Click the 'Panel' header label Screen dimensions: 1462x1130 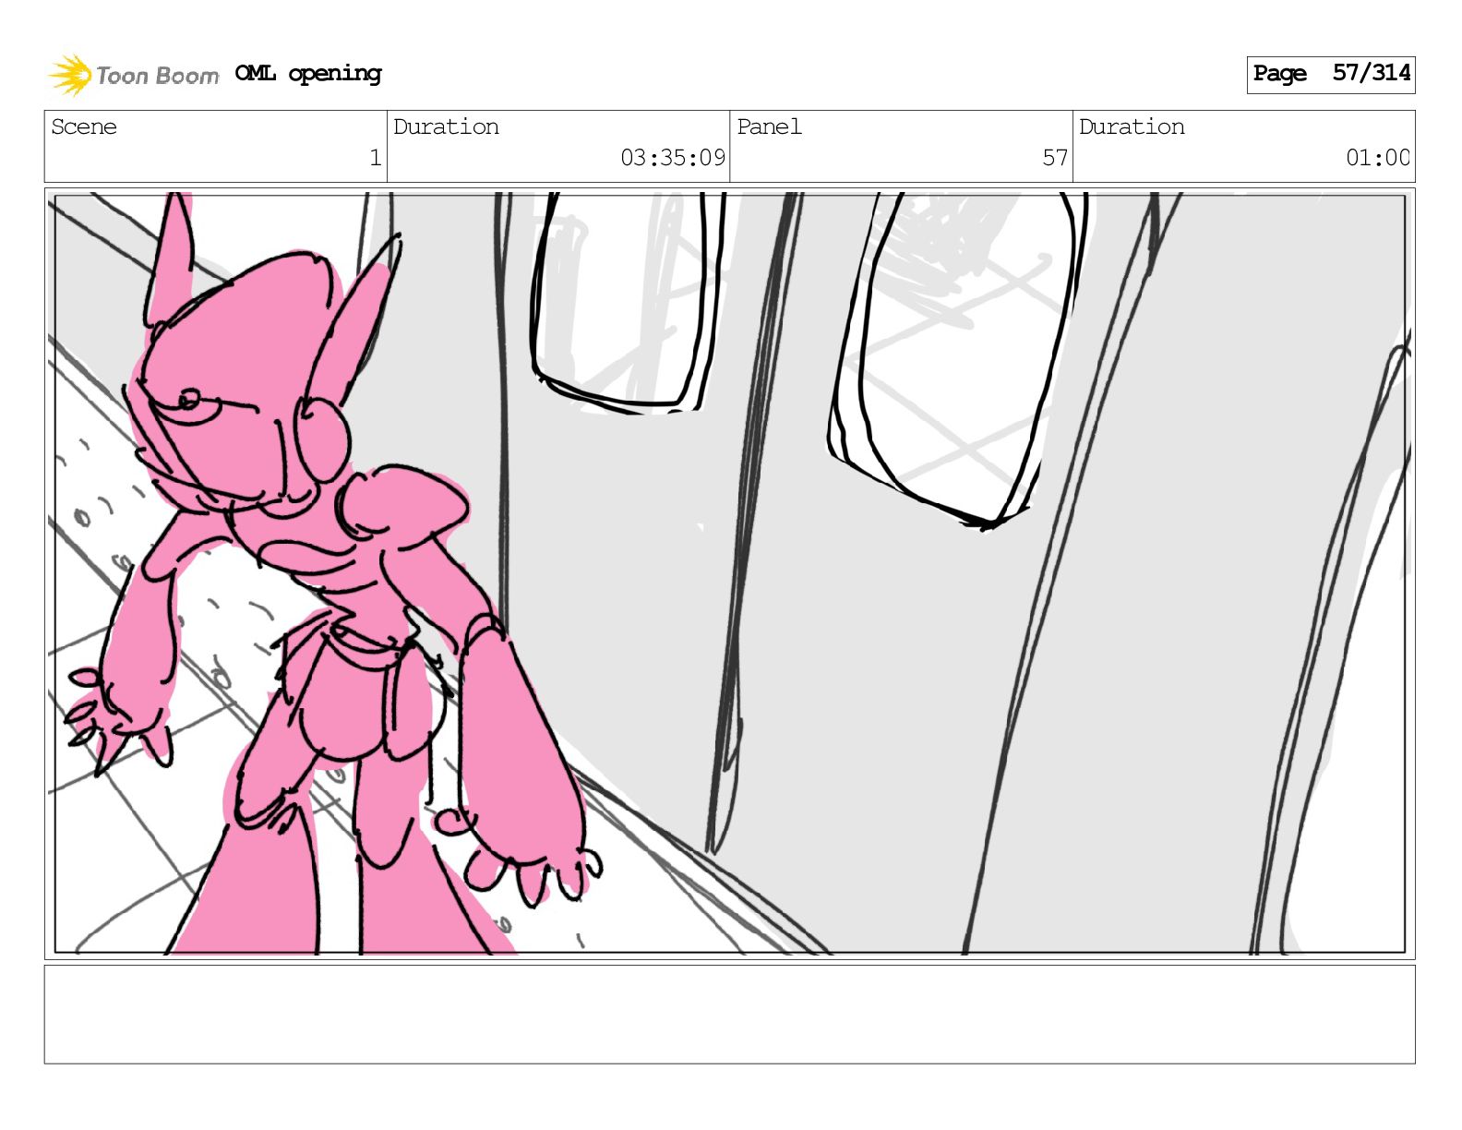pyautogui.click(x=769, y=126)
